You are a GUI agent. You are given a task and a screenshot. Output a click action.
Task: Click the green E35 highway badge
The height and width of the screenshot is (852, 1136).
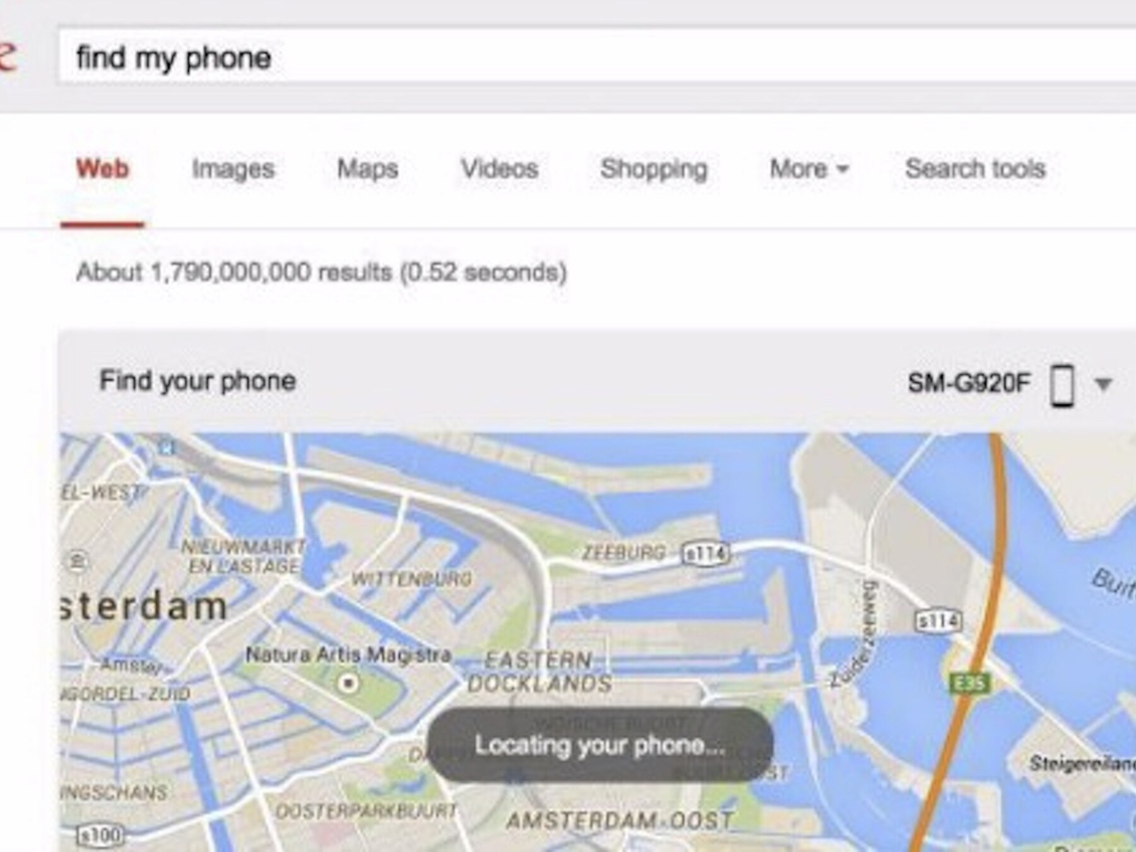(x=970, y=683)
